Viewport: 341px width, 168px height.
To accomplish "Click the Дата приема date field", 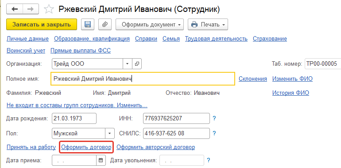I will [74, 161].
